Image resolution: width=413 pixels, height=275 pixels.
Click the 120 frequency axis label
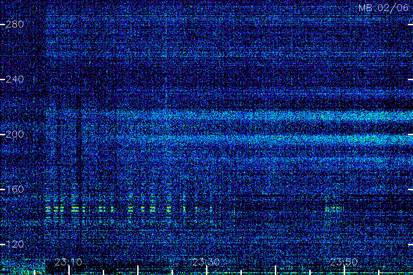[15, 244]
